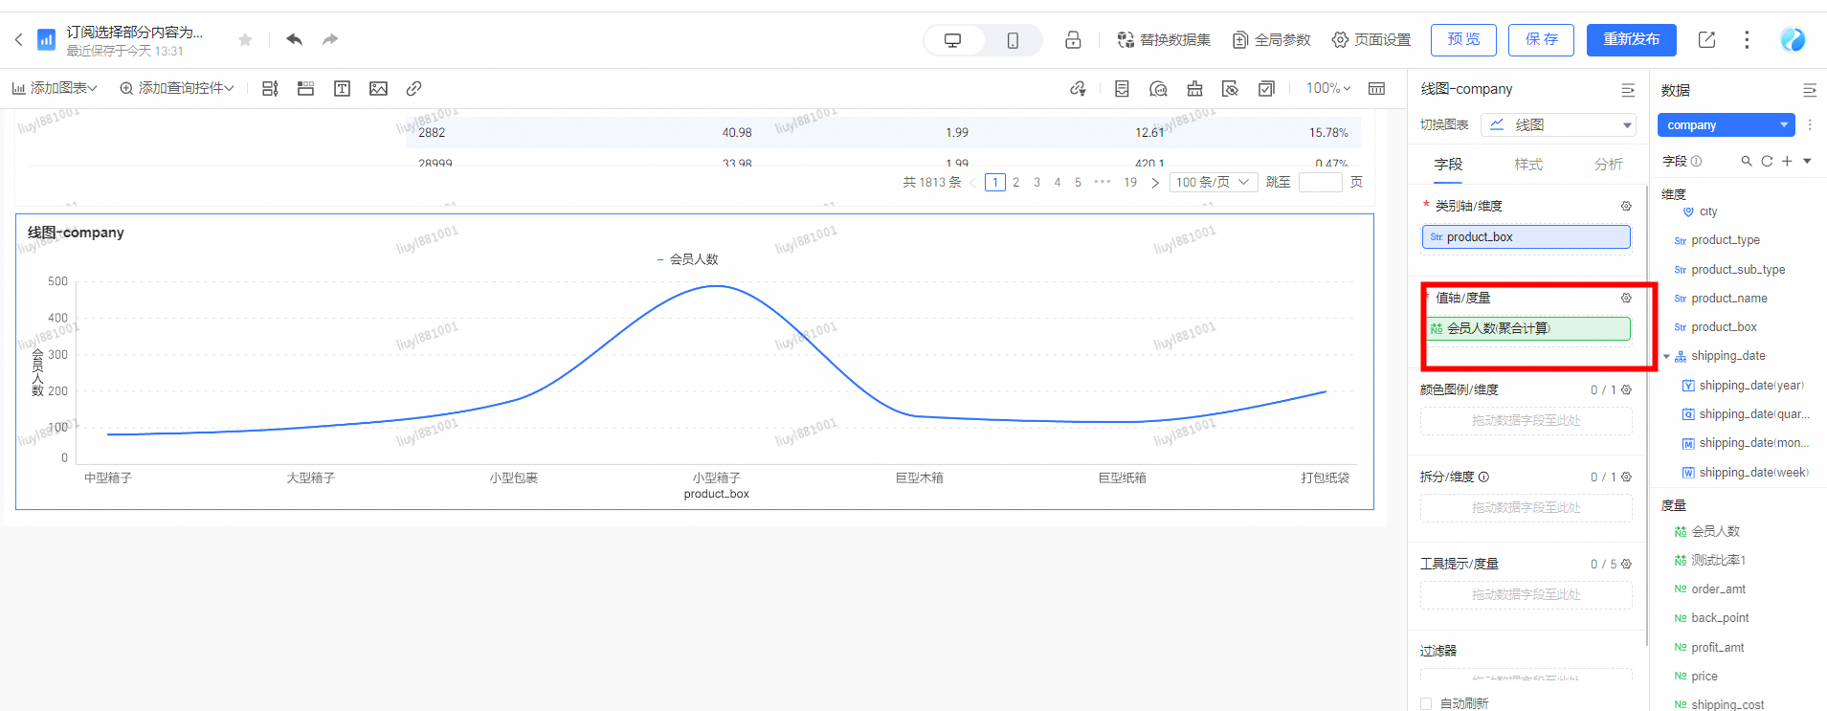Collapse the shipping_date hierarchy
Viewport: 1827px width, 711px height.
1666,356
